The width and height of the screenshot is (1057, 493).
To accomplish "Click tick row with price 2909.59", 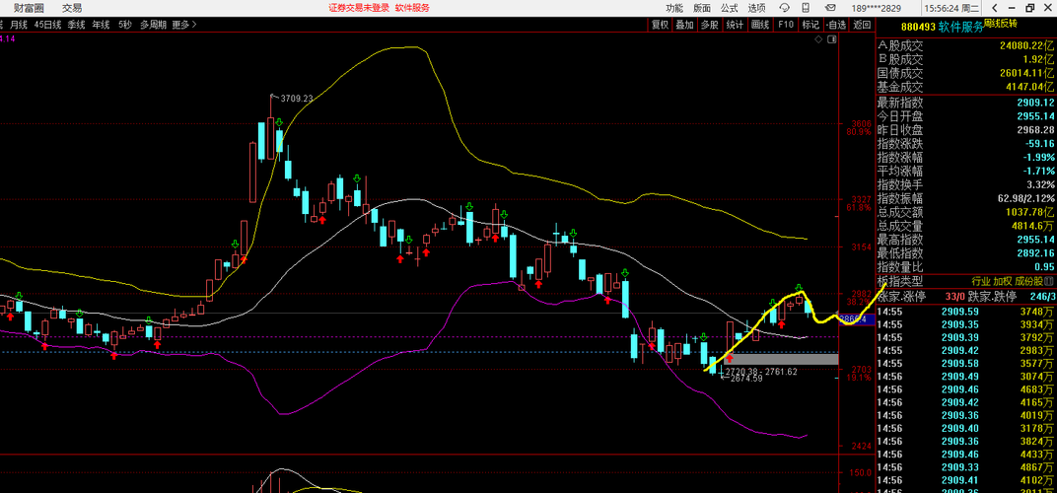I will coord(965,312).
